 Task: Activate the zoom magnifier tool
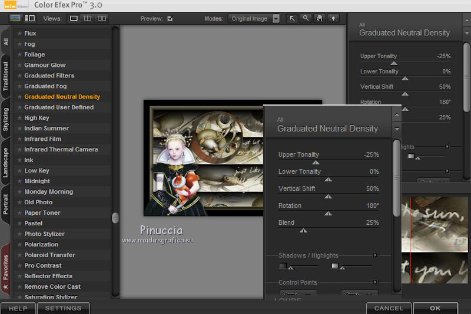[306, 18]
